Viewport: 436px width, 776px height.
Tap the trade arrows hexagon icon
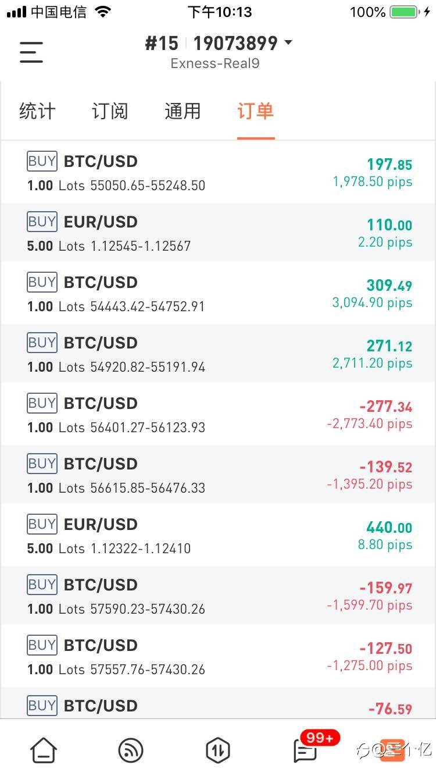(x=218, y=750)
